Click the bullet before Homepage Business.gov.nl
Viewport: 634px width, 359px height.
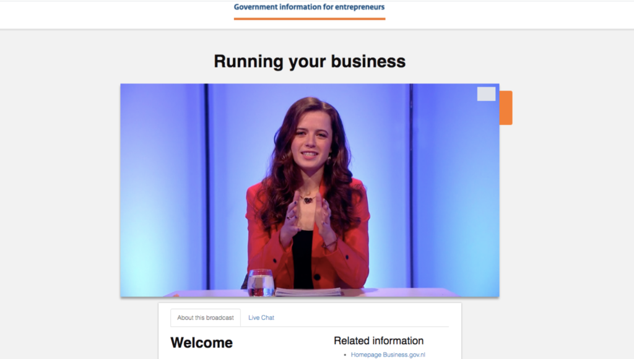point(345,355)
